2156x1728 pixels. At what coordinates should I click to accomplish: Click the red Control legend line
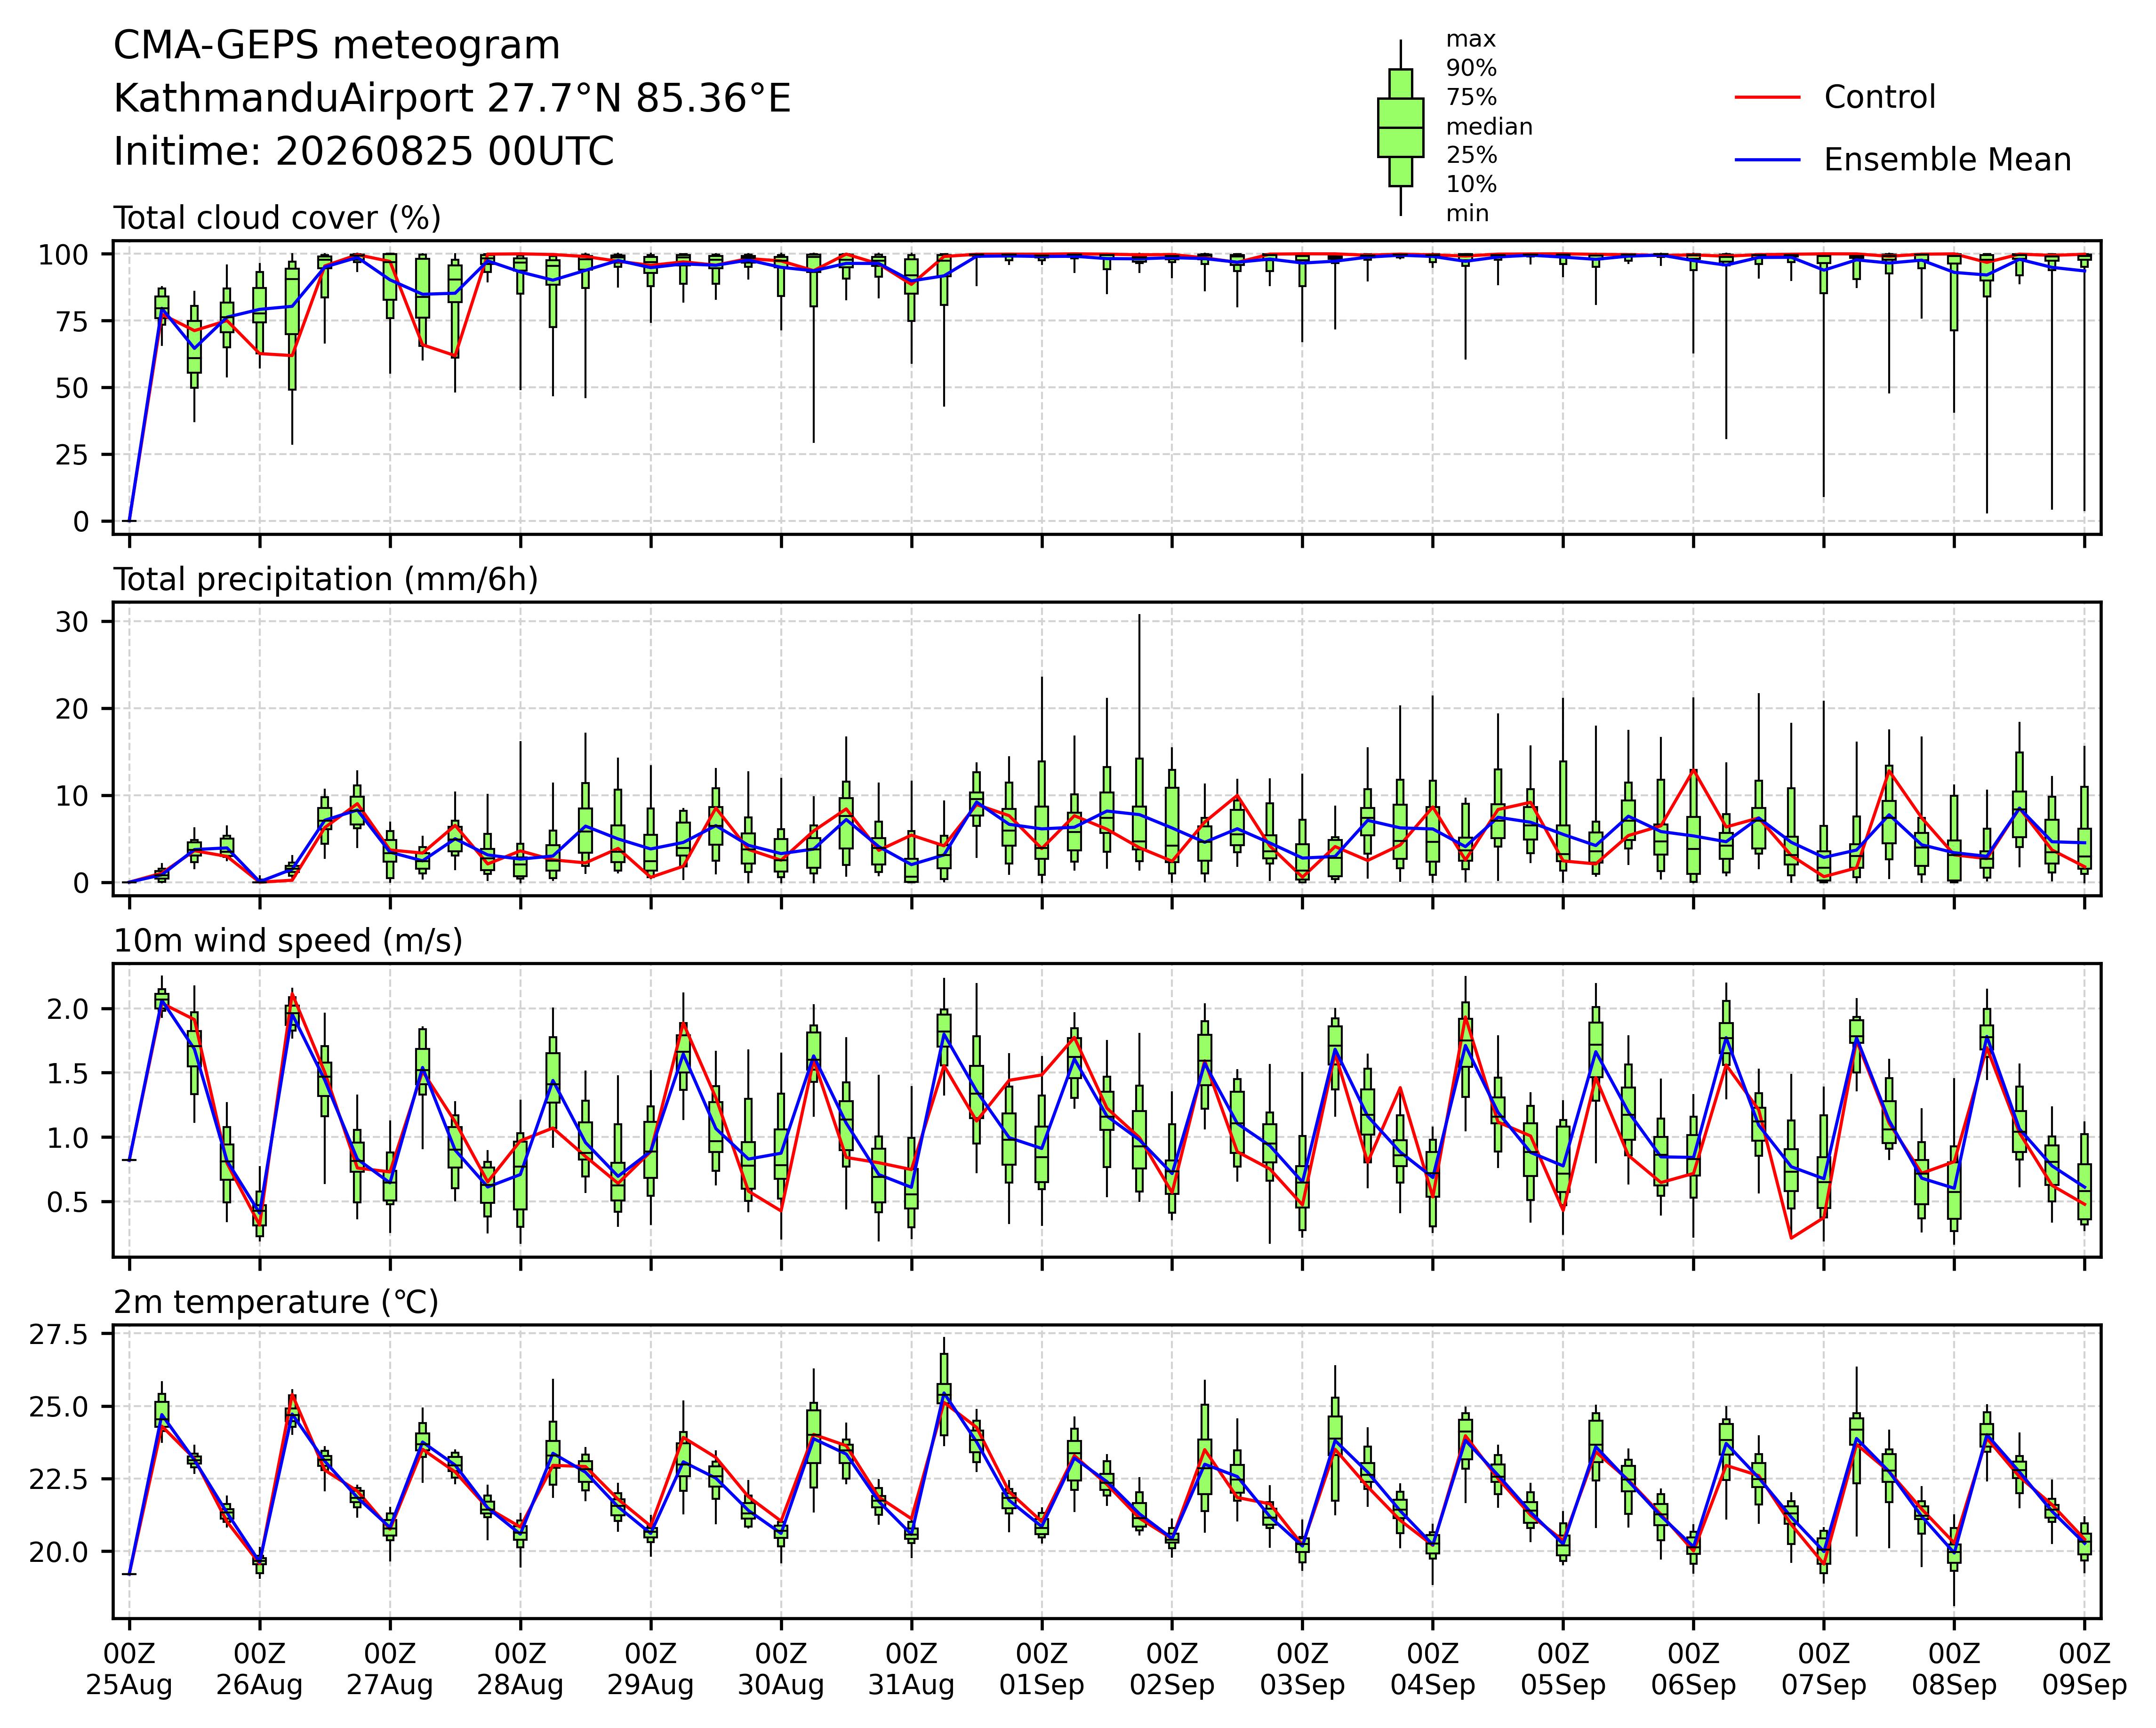1767,97
